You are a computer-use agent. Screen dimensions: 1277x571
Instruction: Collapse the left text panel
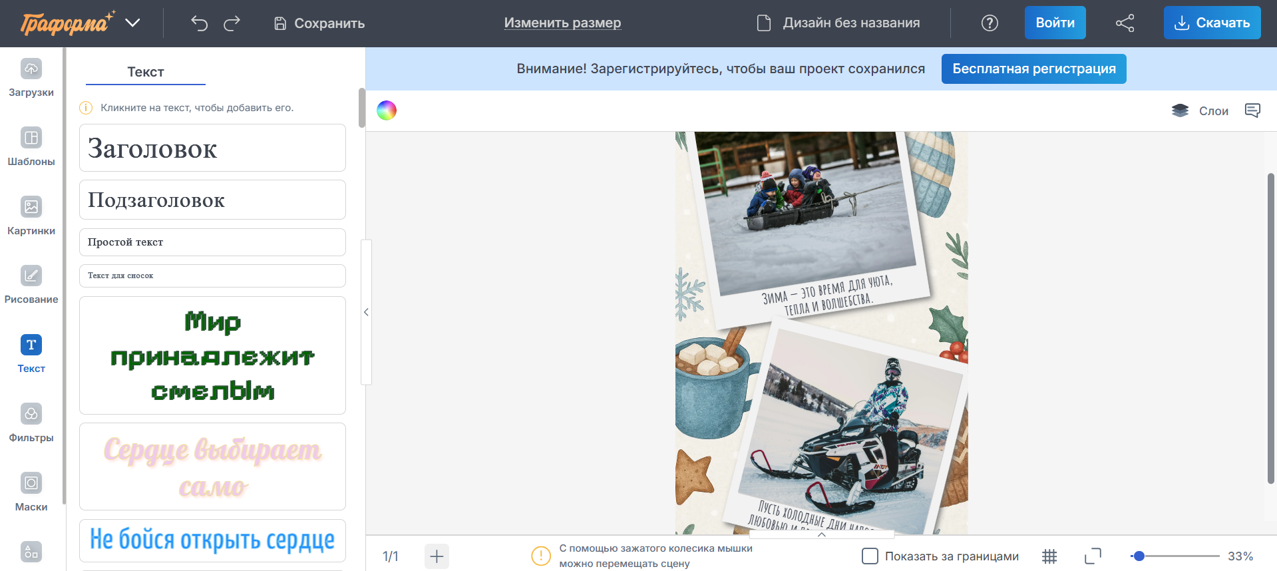(366, 312)
